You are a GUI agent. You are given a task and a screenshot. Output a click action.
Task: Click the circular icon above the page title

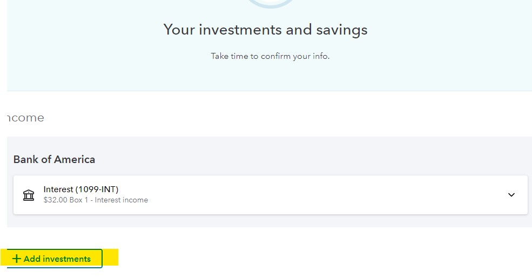coord(270,3)
